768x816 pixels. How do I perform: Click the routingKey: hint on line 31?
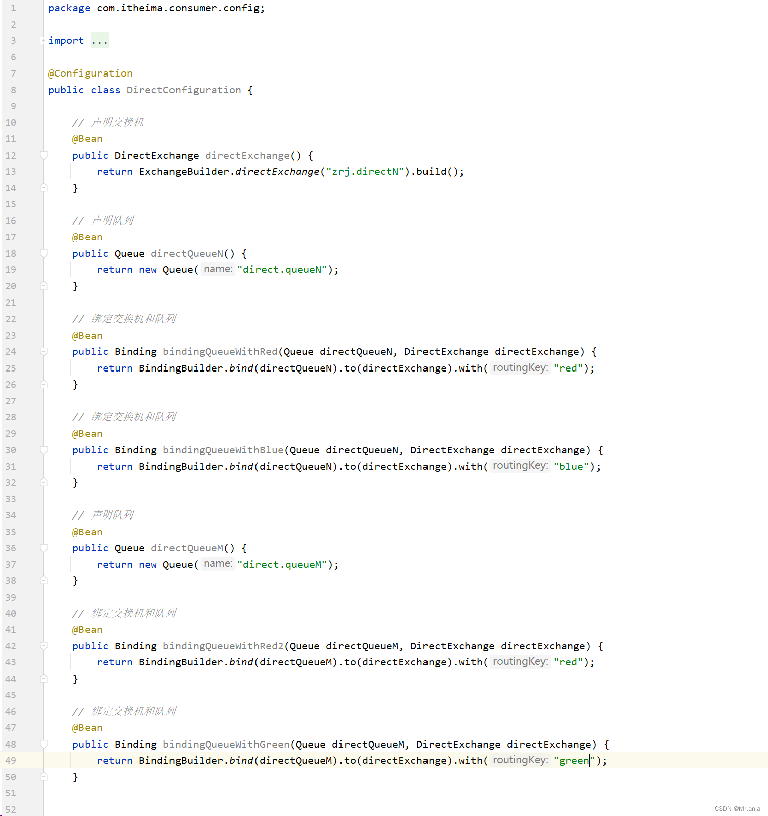(520, 466)
